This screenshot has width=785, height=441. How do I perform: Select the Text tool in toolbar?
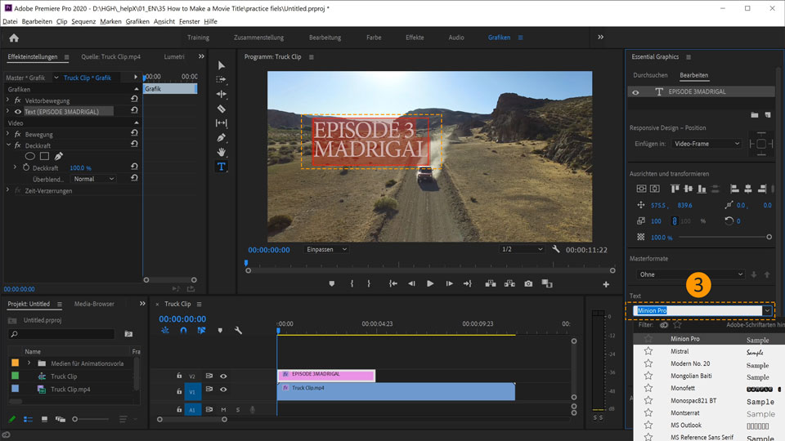(221, 167)
